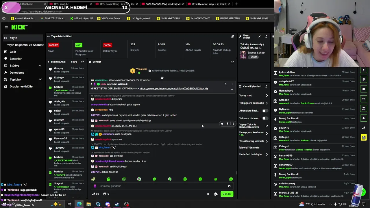This screenshot has height=208, width=370.
Task: Click the chat message input field
Action: tap(161, 186)
